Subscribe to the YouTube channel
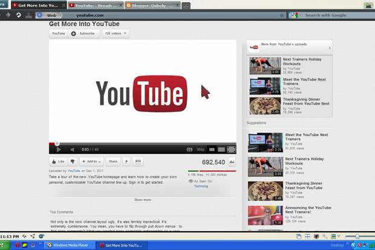 pyautogui.click(x=84, y=33)
